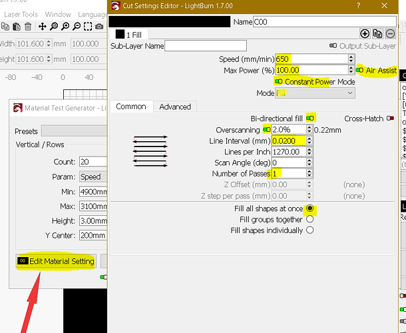Screen dimensions: 406x333
Task: Click the remove sub-layer minus icon
Action: coord(389,33)
